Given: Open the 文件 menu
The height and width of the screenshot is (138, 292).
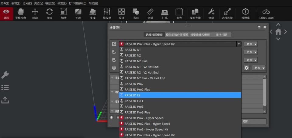Looking at the screenshot, I should 5,3.
